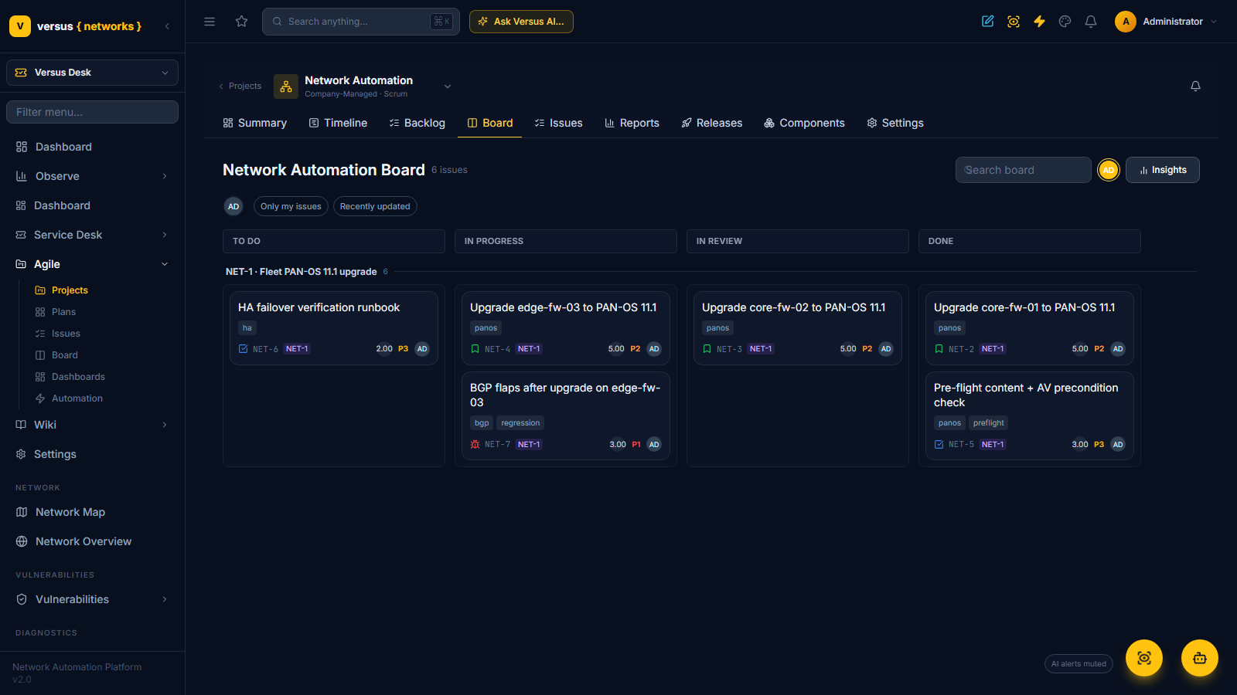
Task: Expand the Service Desk menu
Action: pyautogui.click(x=93, y=235)
